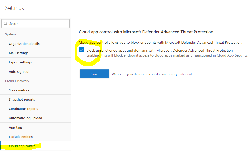Open the privacy statement link
The width and height of the screenshot is (250, 151).
pos(180,74)
